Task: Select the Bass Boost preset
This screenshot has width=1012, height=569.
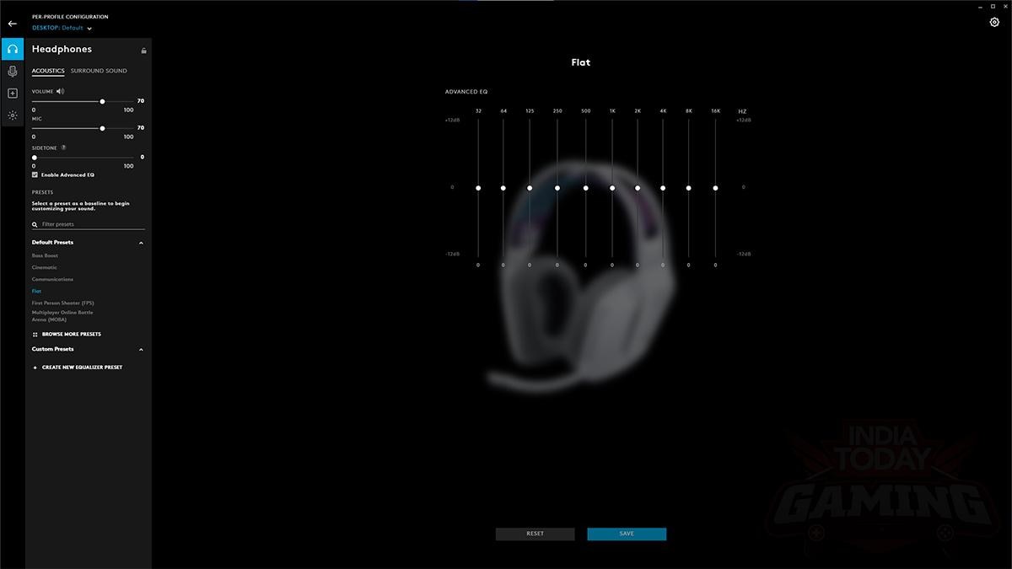Action: point(46,255)
